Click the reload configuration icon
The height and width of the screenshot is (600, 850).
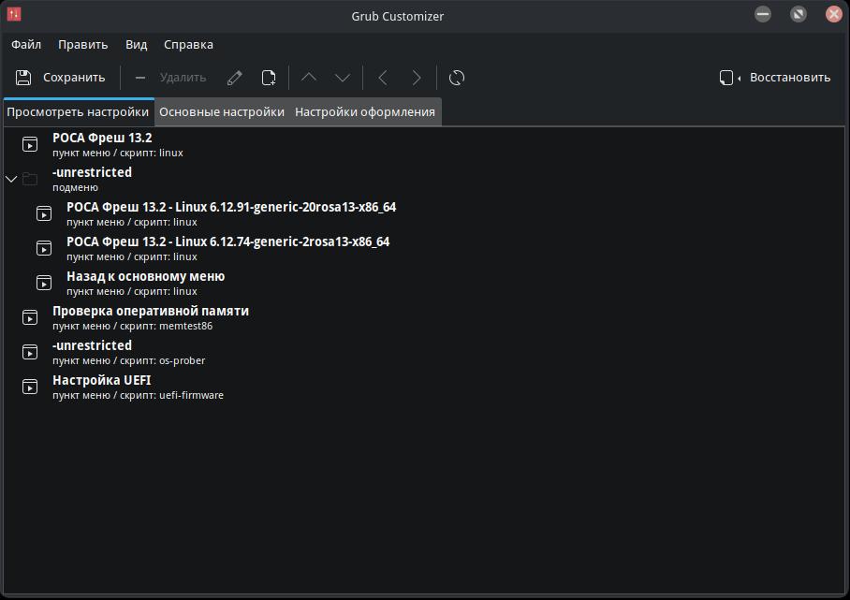click(x=457, y=78)
